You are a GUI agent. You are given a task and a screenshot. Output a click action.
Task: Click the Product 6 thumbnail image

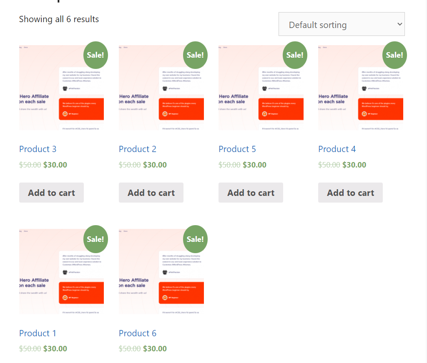[161, 272]
